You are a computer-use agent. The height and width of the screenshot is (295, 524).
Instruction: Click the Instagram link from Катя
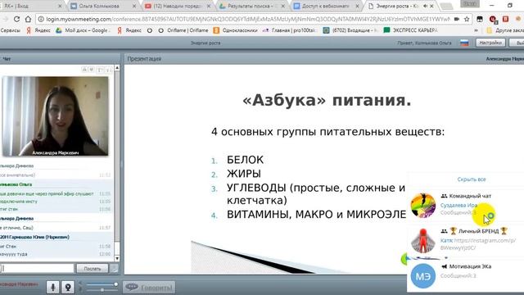point(479,244)
